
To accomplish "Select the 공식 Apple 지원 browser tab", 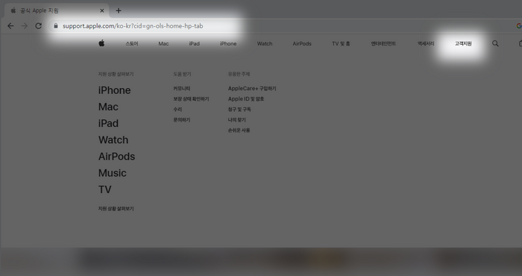I will pos(57,10).
